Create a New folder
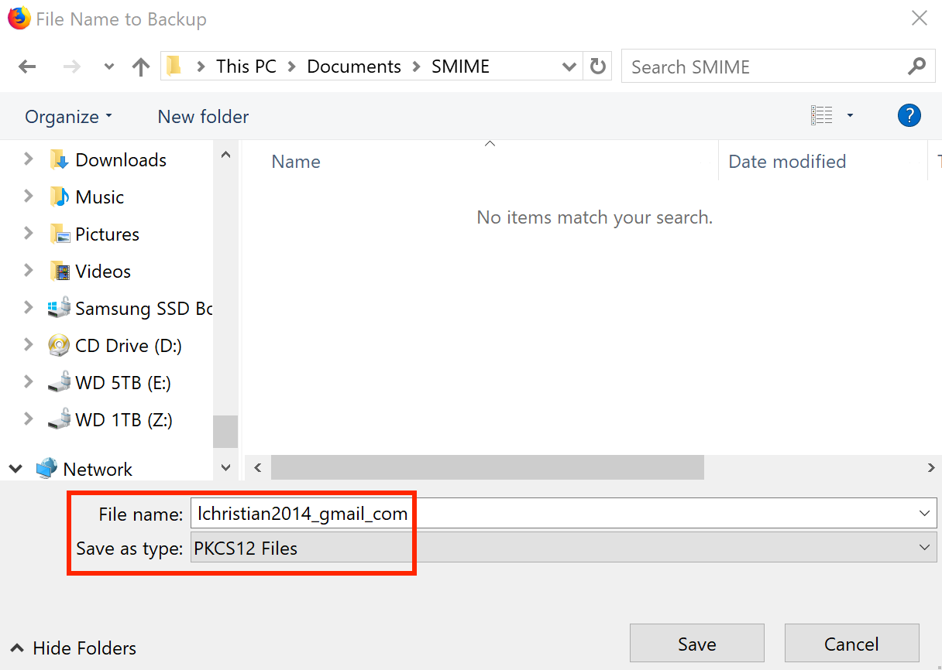Viewport: 942px width, 670px height. (x=202, y=116)
